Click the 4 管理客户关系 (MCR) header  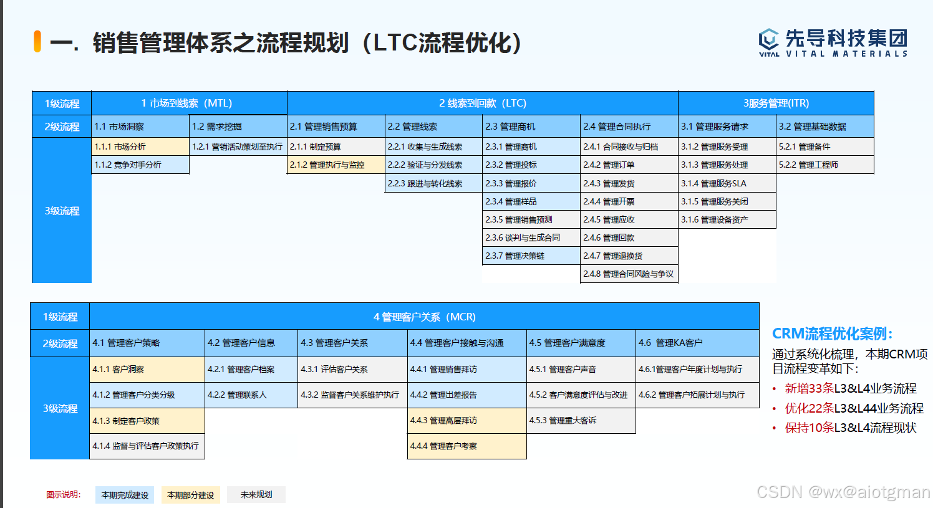(424, 317)
